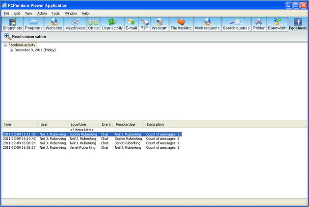Collapse the Facebook activity tree node
309x207 pixels.
5,45
